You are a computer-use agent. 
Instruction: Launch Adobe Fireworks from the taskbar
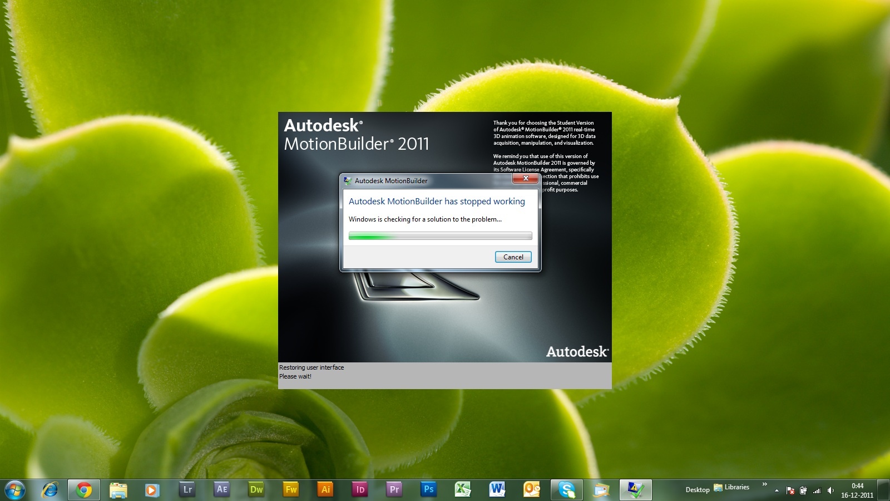click(x=291, y=490)
